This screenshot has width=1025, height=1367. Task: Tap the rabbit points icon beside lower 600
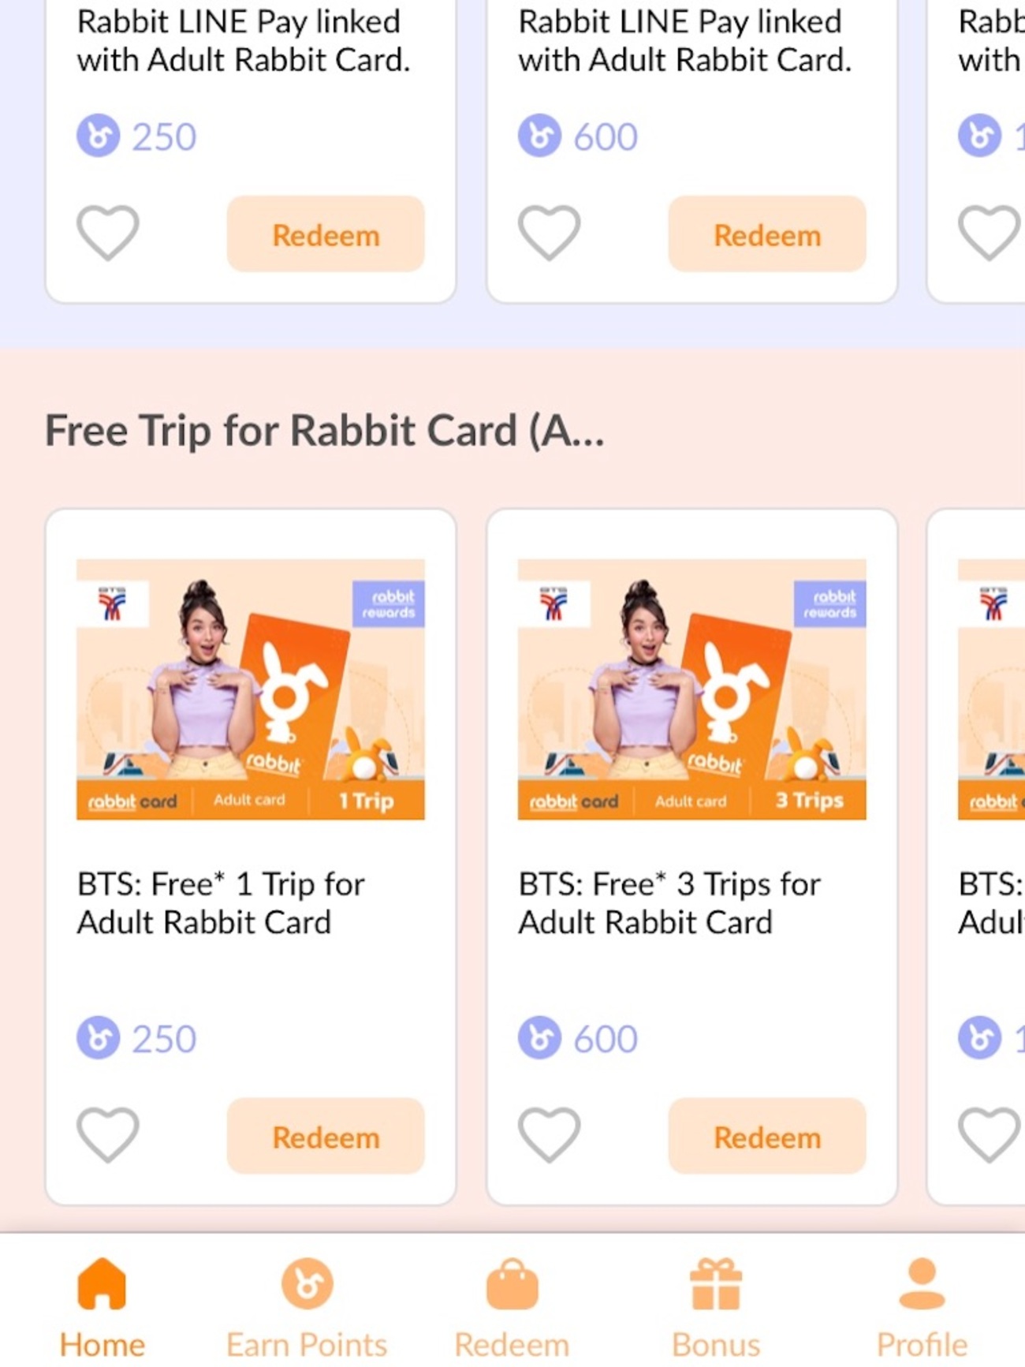pyautogui.click(x=540, y=1037)
